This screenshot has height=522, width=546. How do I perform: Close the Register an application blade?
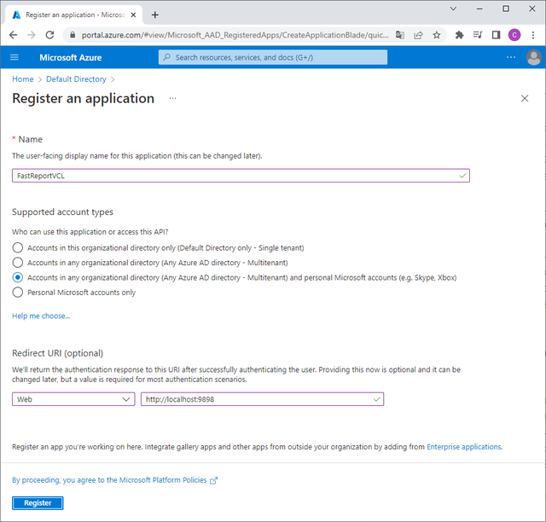pyautogui.click(x=525, y=99)
